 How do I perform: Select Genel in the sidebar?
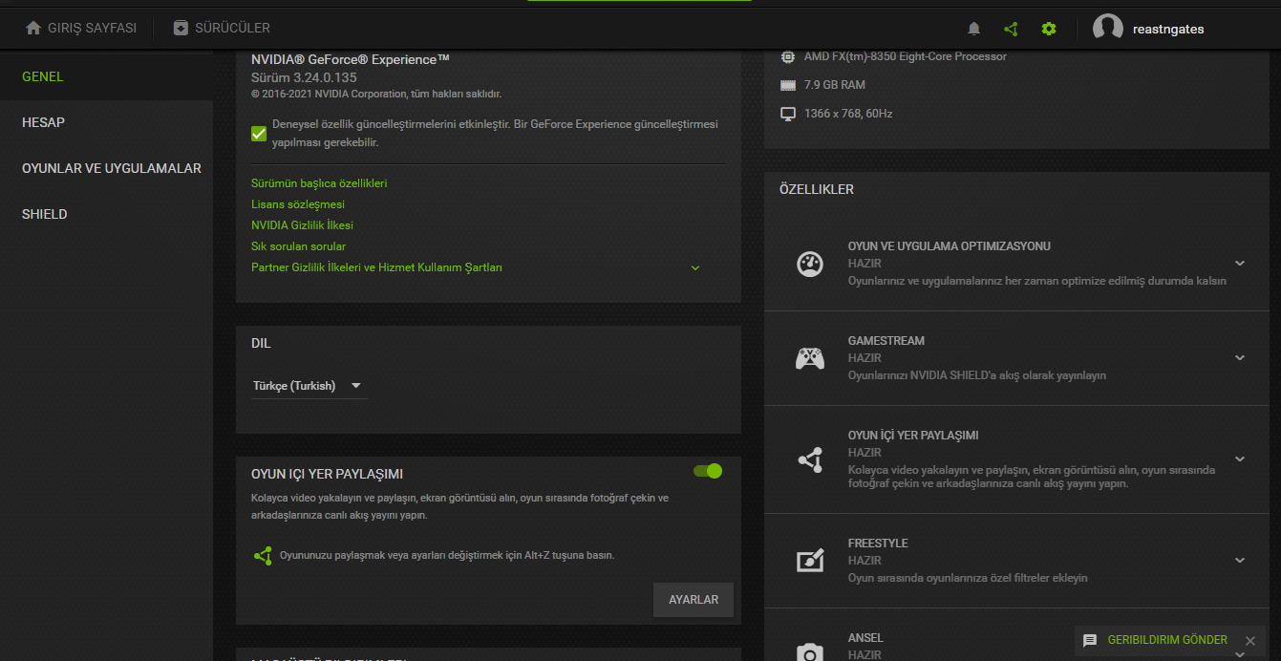click(x=106, y=76)
